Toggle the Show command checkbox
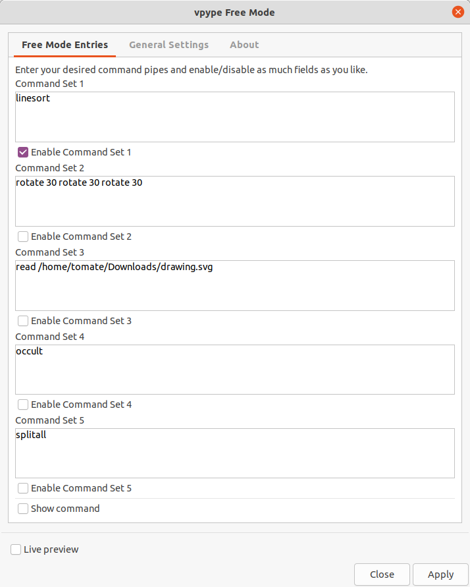This screenshot has width=470, height=587. [23, 509]
